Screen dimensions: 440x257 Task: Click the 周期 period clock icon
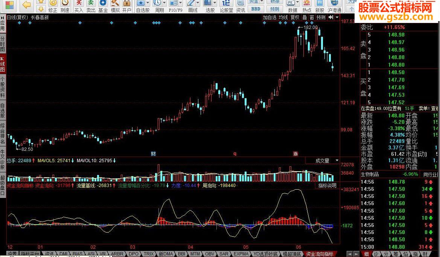[157, 3]
